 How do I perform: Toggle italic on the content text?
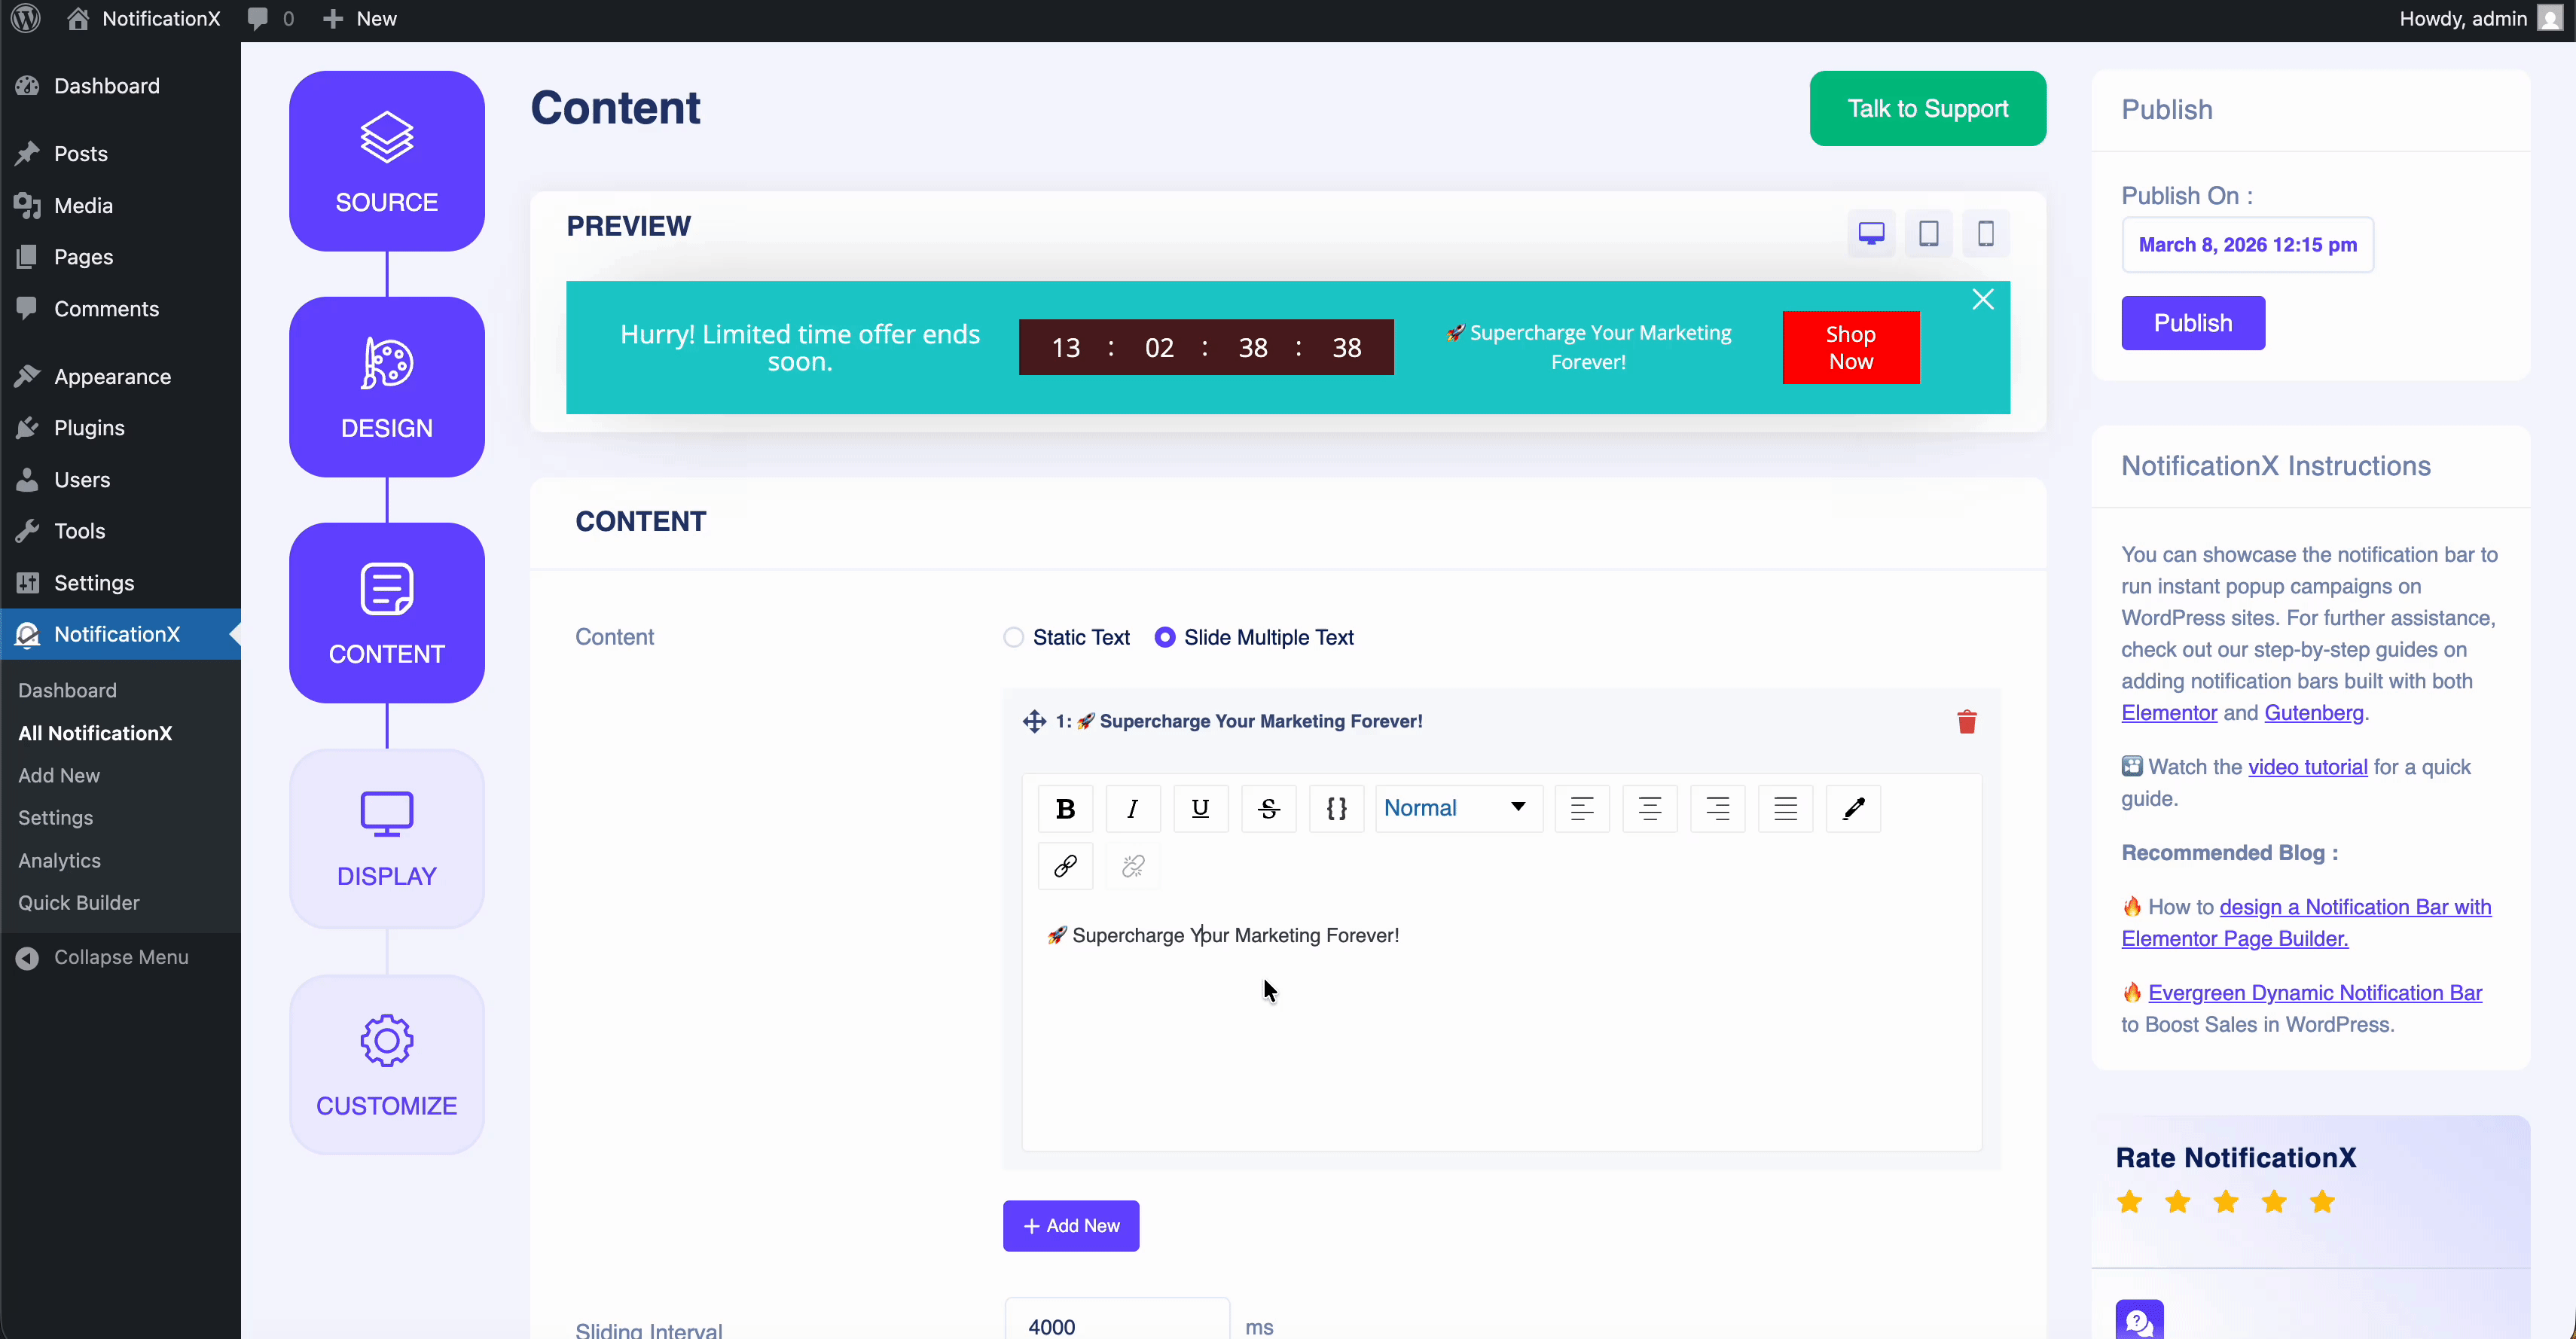1132,808
